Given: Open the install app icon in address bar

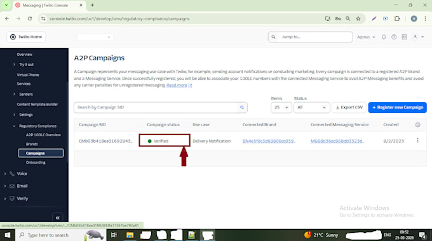Looking at the screenshot, I should pyautogui.click(x=328, y=18).
